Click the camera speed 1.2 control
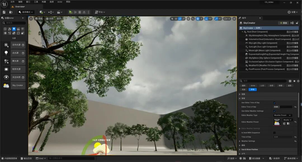 coord(227,19)
